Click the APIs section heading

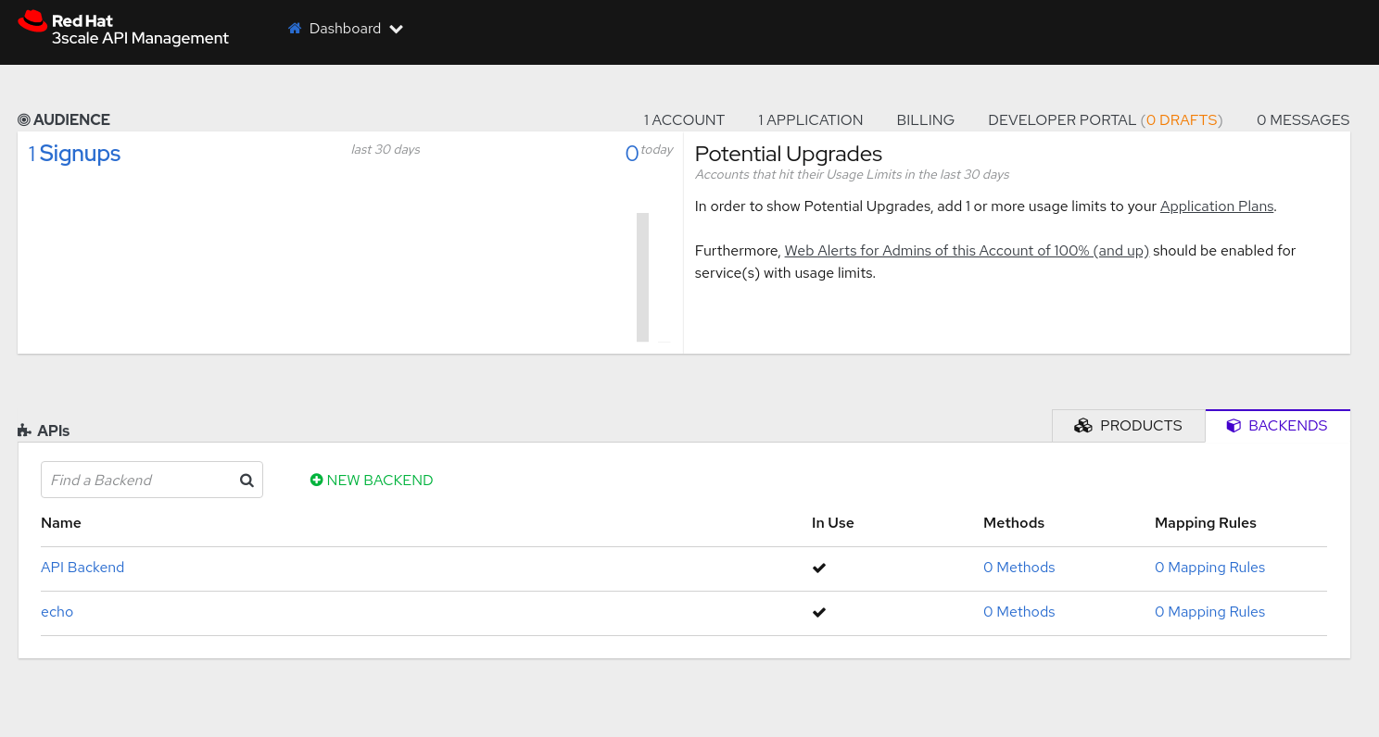click(x=54, y=431)
